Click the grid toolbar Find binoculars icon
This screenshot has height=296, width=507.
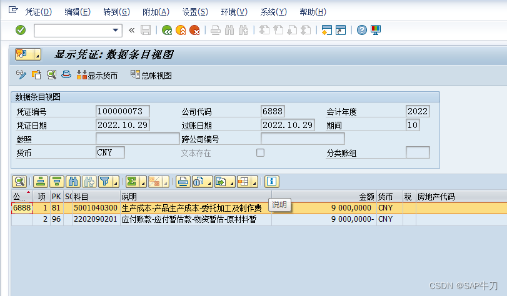click(73, 182)
